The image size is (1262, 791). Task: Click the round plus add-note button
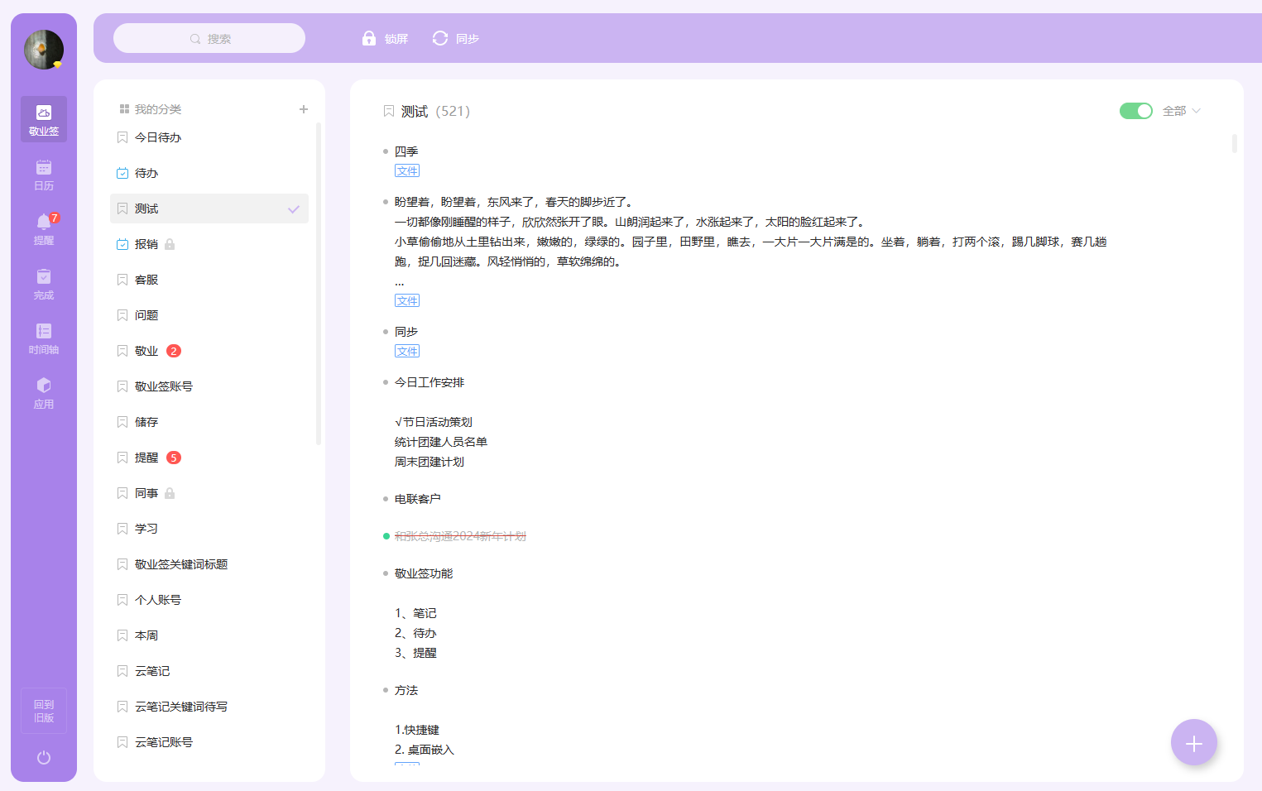point(1193,743)
